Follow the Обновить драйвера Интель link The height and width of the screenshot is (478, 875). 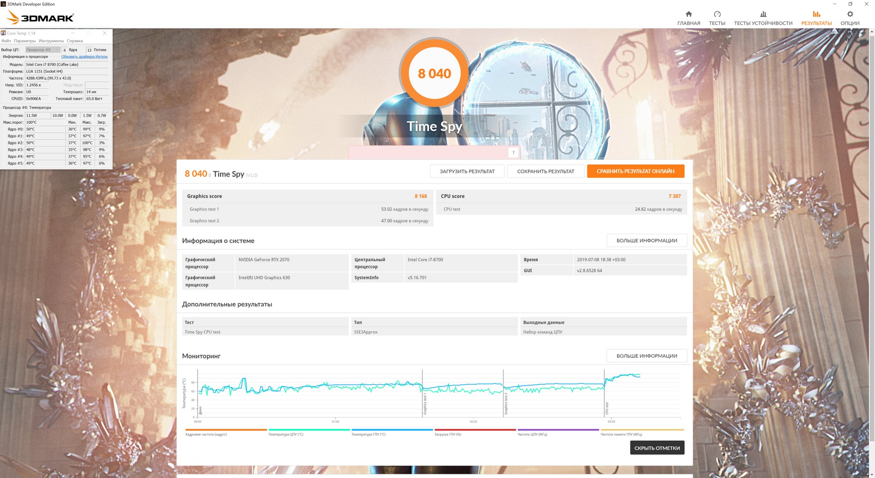coord(84,57)
